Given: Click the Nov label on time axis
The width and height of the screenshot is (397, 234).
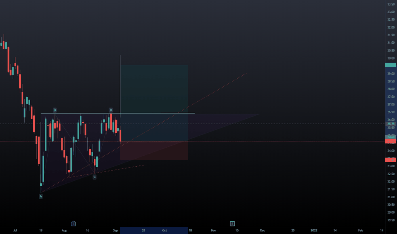Looking at the screenshot, I should (x=213, y=231).
